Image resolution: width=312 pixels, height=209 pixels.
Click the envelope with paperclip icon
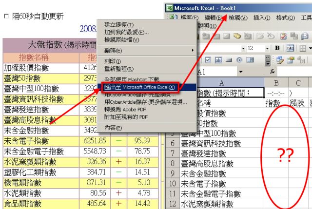[304, 36]
